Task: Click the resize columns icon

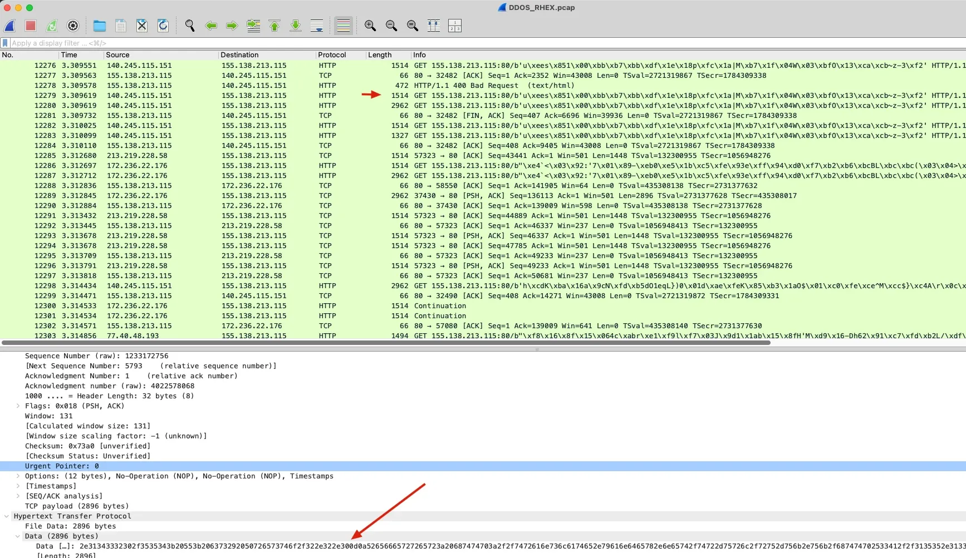Action: 434,26
